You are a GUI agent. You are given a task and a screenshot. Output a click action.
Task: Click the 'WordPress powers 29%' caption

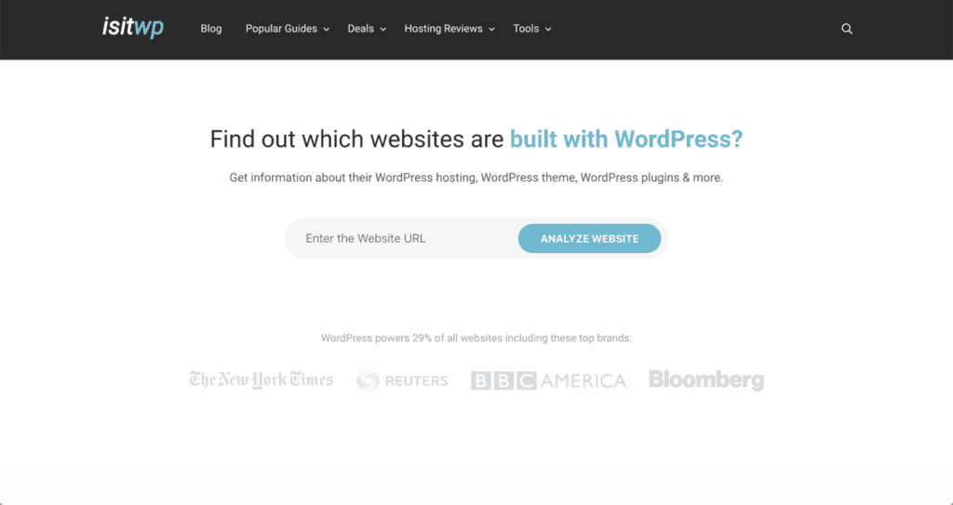pos(476,338)
